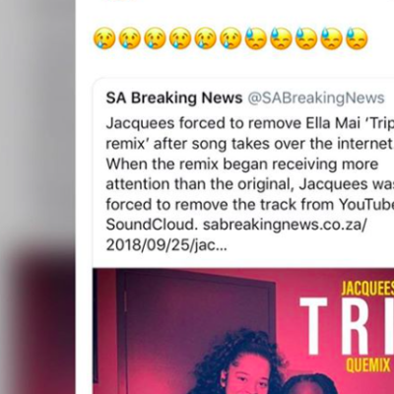Open the sabreakingnews.co.za article link

285,225
